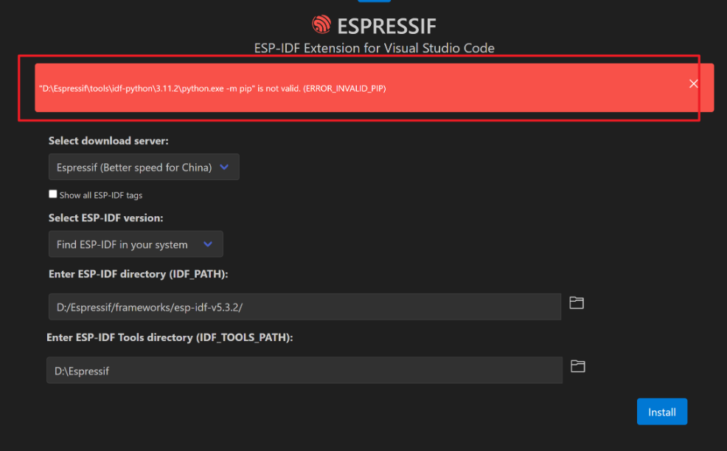Browse folder for the IDF_PATH directory
The height and width of the screenshot is (451, 727).
click(577, 303)
